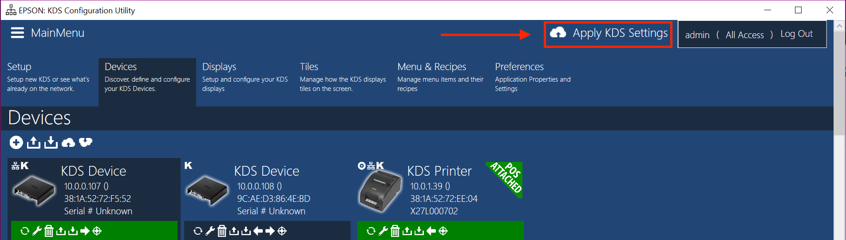Click the All Access role label
The width and height of the screenshot is (846, 240).
[745, 35]
